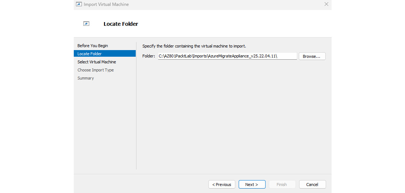
Task: Click the 'Import Virtual Machine' window title text
Action: [x=106, y=4]
